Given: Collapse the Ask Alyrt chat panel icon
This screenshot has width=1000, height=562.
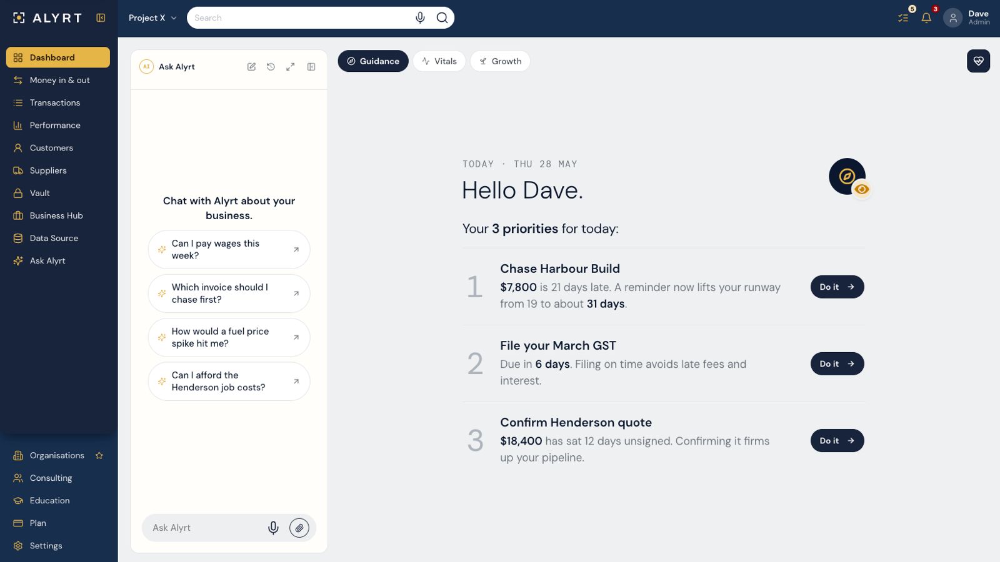Looking at the screenshot, I should (311, 67).
